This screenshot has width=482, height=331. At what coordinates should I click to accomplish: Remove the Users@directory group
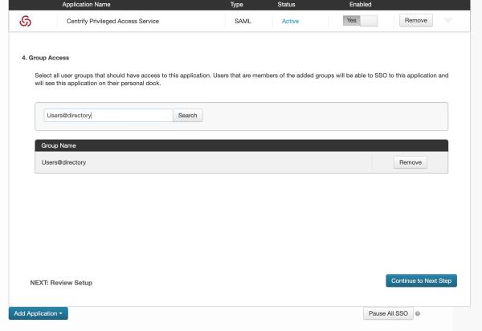[x=411, y=162]
